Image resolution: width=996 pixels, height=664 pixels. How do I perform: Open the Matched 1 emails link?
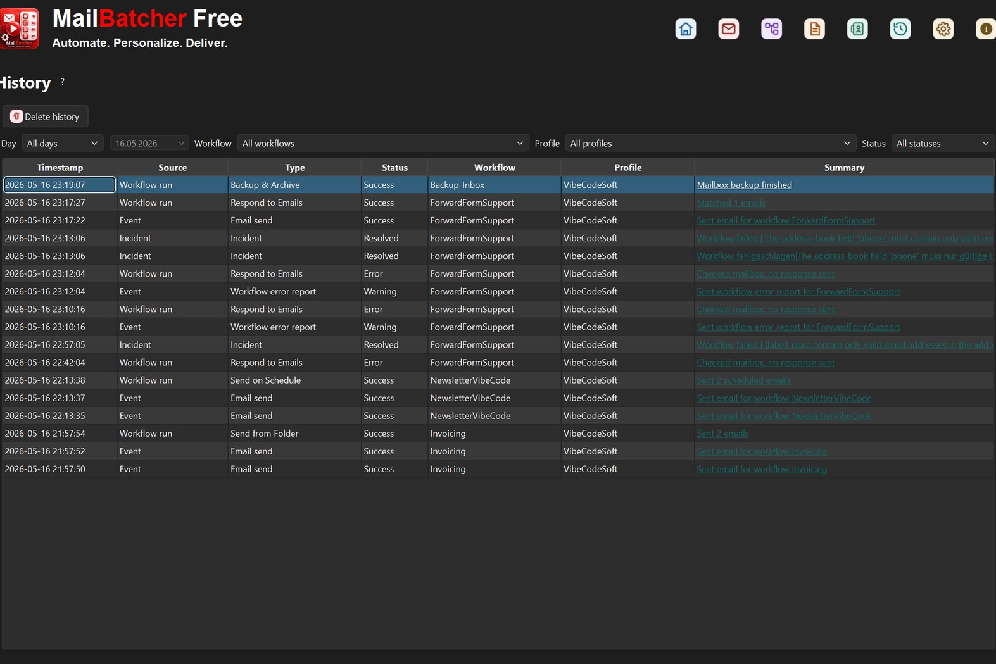(731, 203)
